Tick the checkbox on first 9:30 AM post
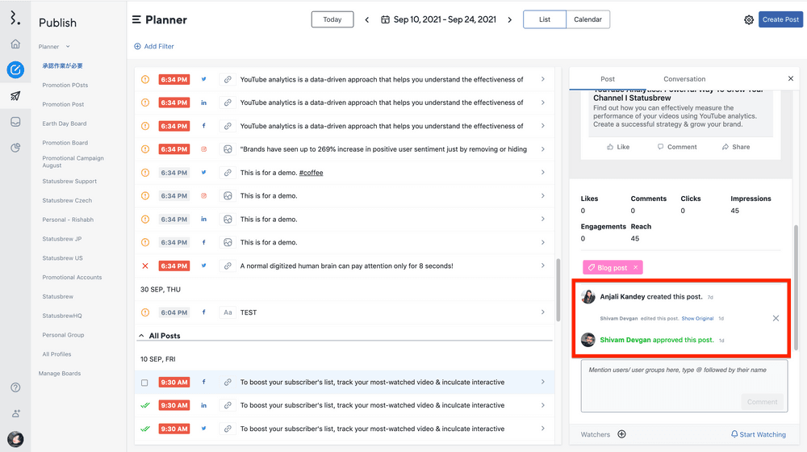The width and height of the screenshot is (807, 452). pos(145,383)
